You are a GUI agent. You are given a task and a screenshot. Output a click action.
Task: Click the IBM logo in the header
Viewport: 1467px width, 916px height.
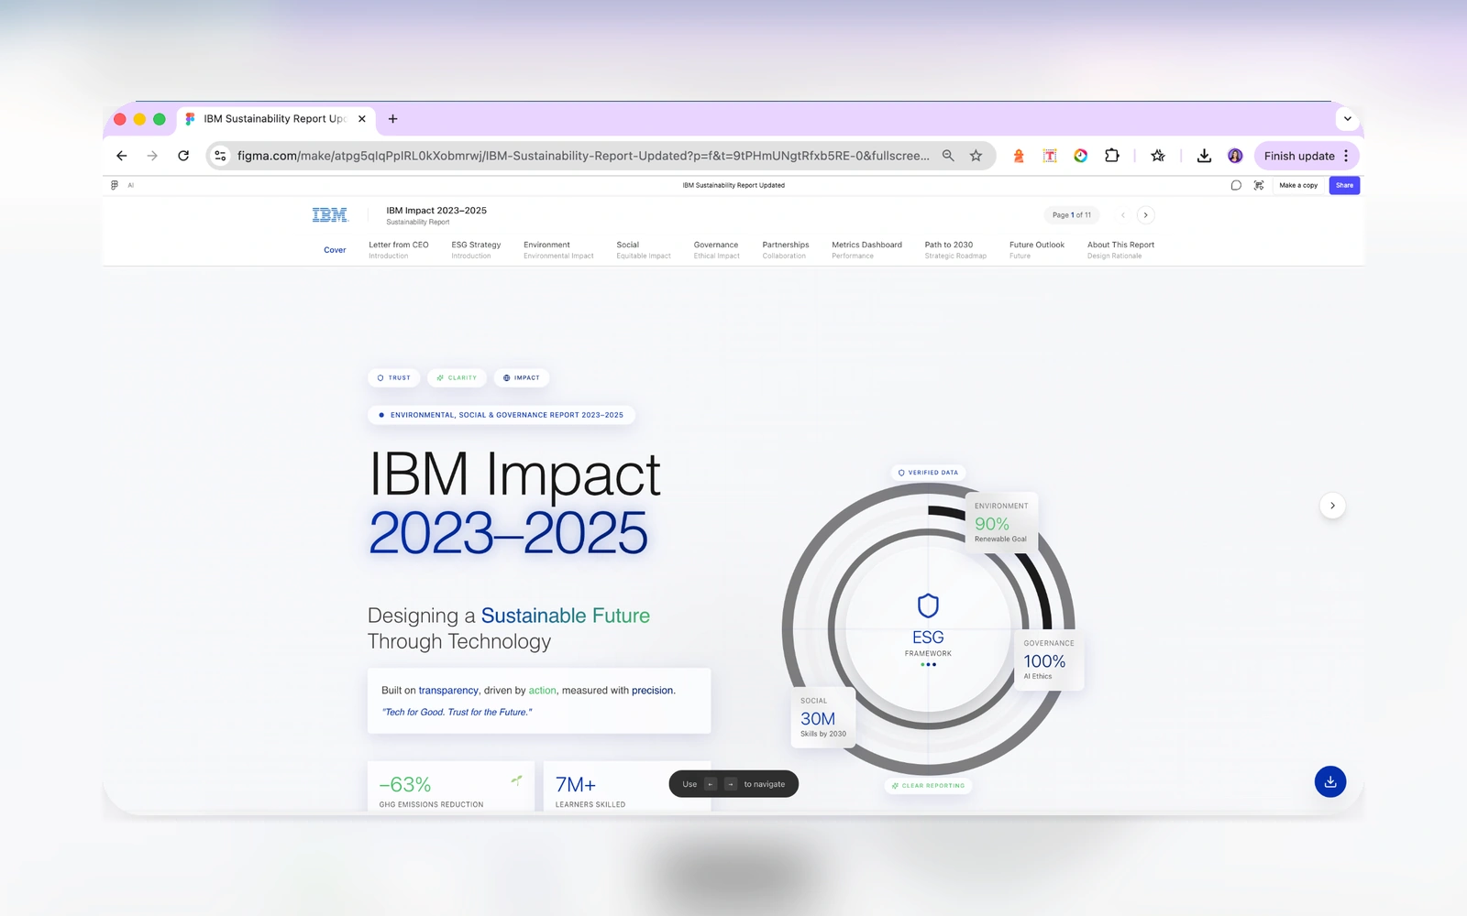pyautogui.click(x=330, y=215)
